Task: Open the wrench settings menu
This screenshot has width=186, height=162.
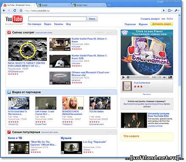Action: point(177,11)
